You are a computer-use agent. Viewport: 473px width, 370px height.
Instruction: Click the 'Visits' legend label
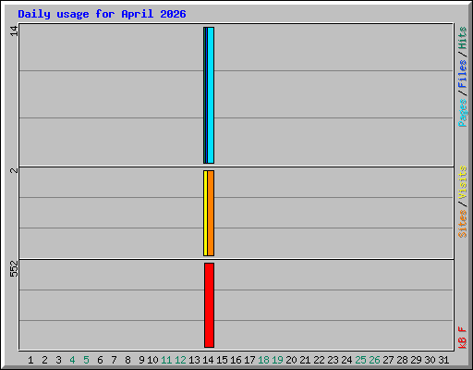463,182
